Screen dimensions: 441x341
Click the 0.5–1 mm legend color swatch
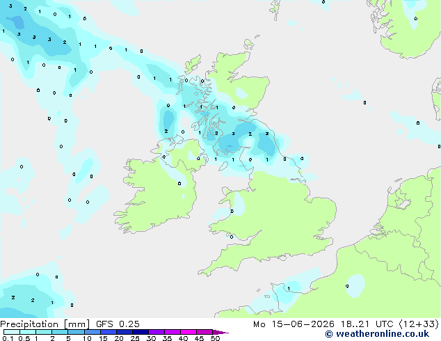tap(28, 332)
